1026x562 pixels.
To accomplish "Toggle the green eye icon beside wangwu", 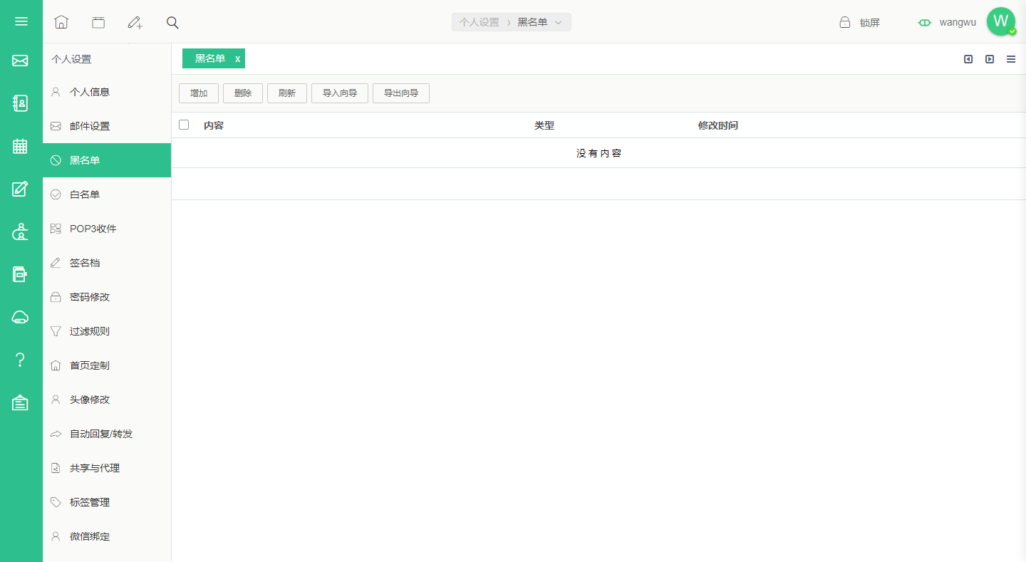I will (925, 22).
